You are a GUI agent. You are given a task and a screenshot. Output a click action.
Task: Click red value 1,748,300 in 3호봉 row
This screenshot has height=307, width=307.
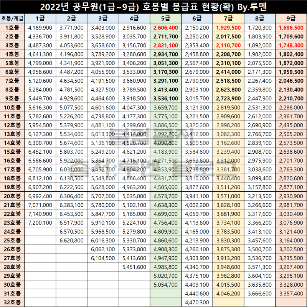tap(291, 45)
